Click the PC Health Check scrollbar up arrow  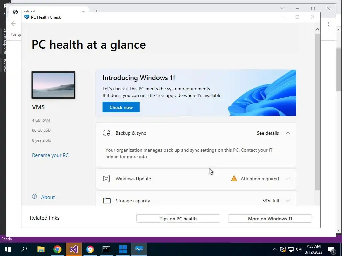pos(317,30)
